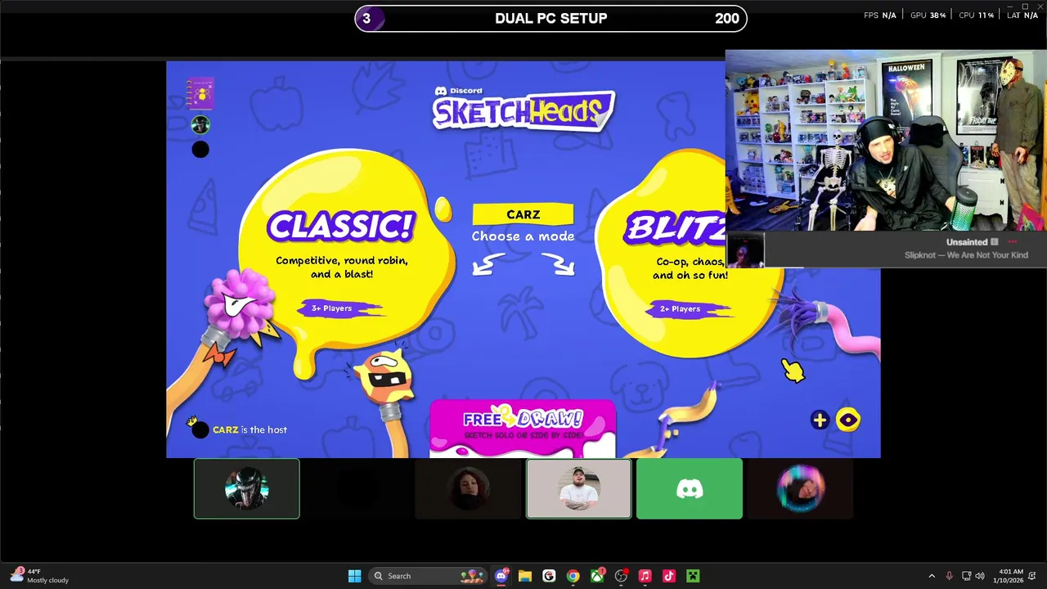Viewport: 1047px width, 589px height.
Task: Click the goal target value 200
Action: tap(726, 18)
